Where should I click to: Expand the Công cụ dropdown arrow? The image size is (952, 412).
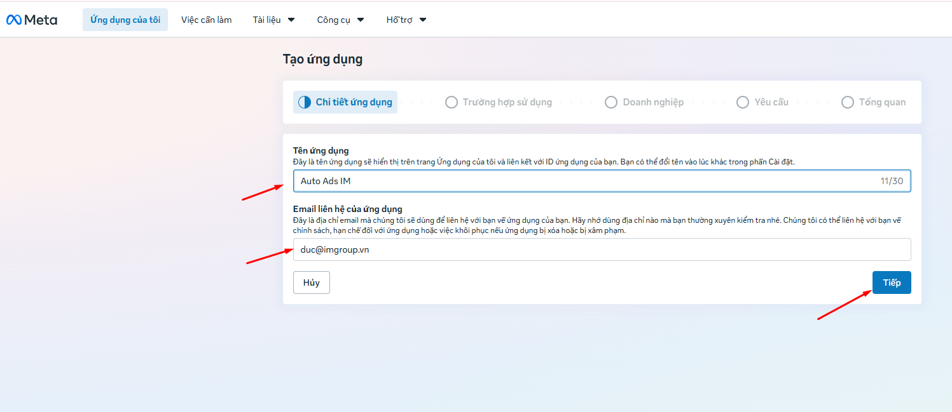(x=361, y=20)
